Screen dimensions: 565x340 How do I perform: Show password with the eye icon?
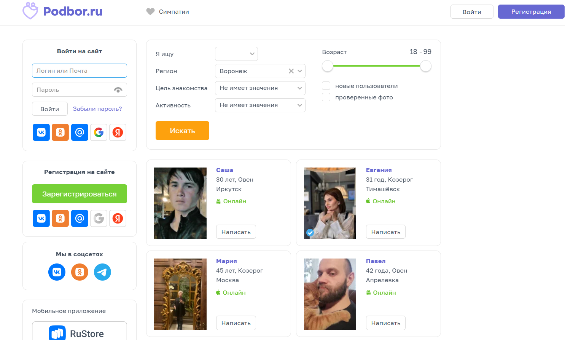coord(118,90)
